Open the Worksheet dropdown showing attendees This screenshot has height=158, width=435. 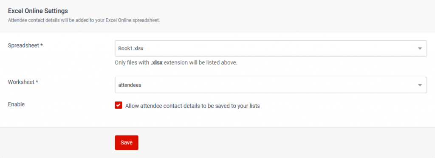[271, 85]
